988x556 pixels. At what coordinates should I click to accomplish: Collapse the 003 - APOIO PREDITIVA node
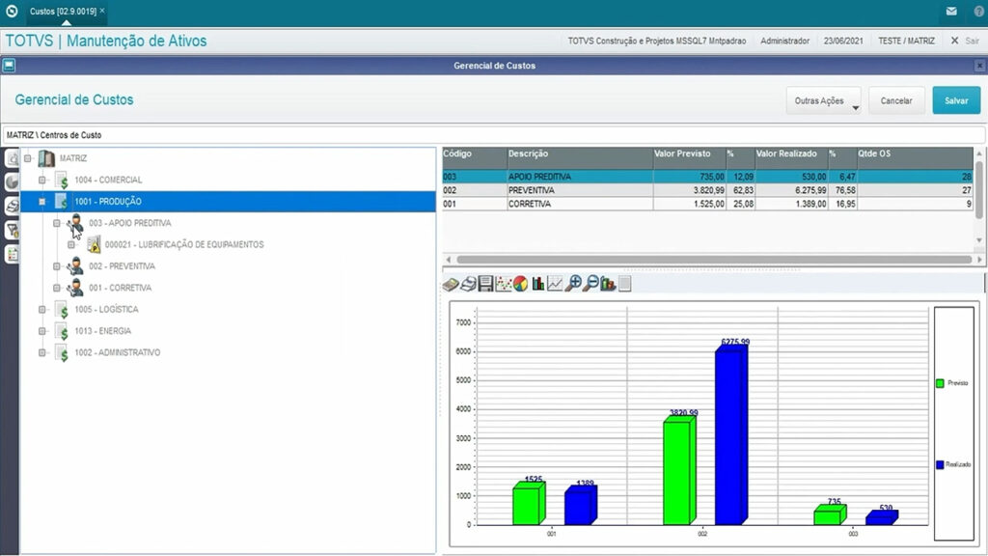point(57,223)
